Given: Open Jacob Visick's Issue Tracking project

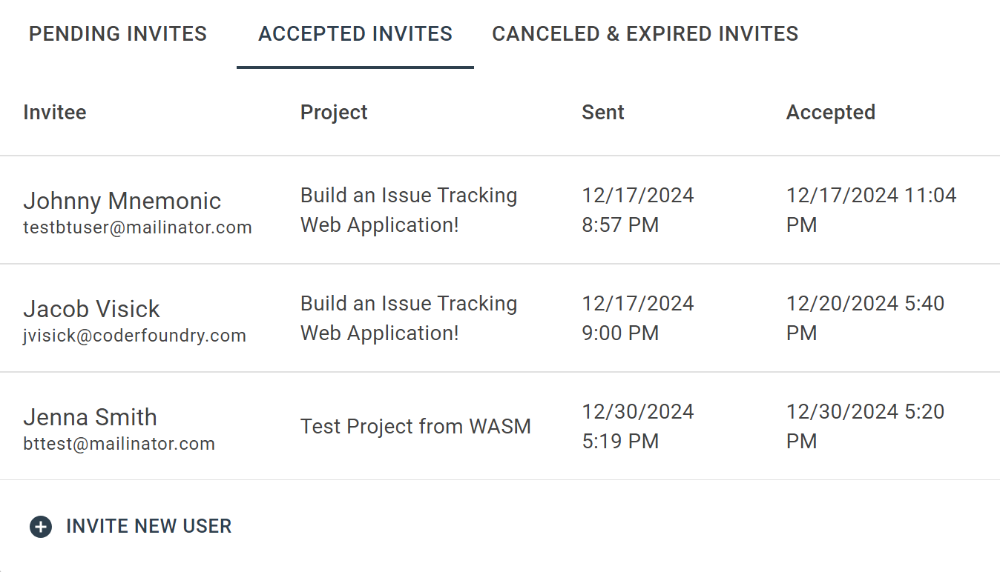Looking at the screenshot, I should [x=409, y=319].
